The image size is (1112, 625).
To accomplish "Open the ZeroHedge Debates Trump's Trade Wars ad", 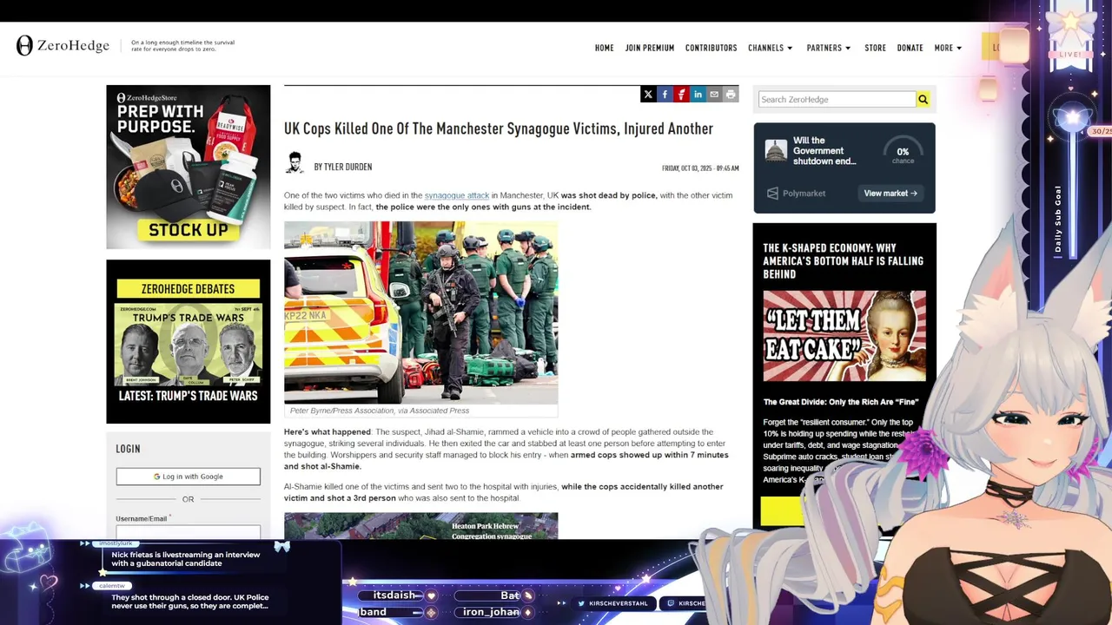I will coord(189,341).
